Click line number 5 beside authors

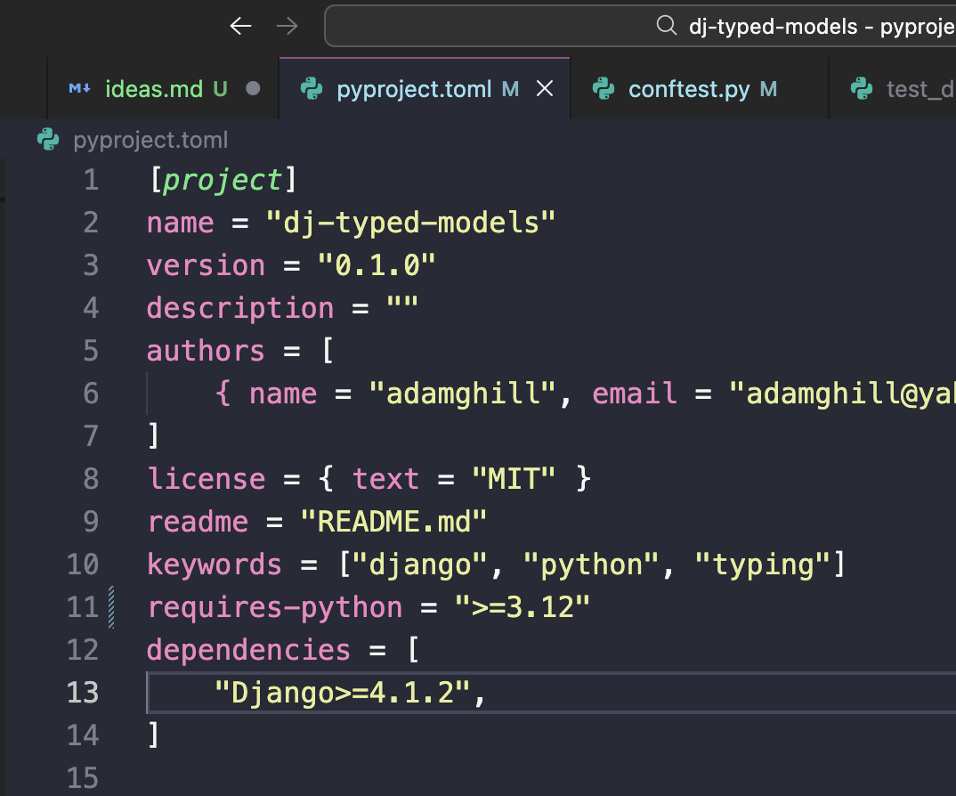click(90, 351)
